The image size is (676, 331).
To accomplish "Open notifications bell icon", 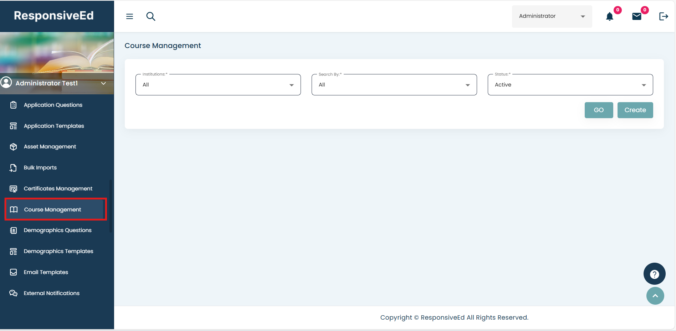I will click(610, 17).
